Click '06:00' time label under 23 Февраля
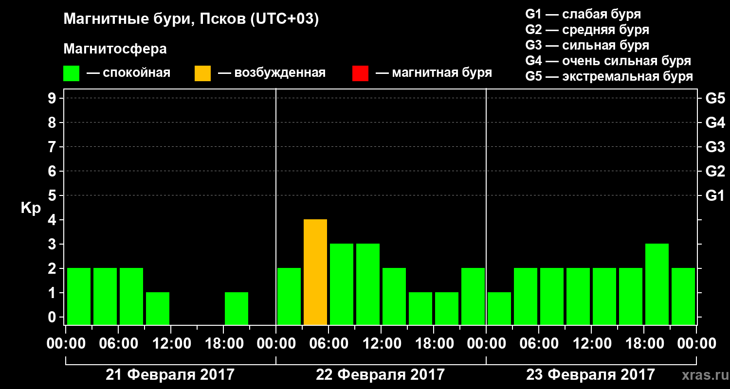Screen dimensions: 730x389 point(539,344)
